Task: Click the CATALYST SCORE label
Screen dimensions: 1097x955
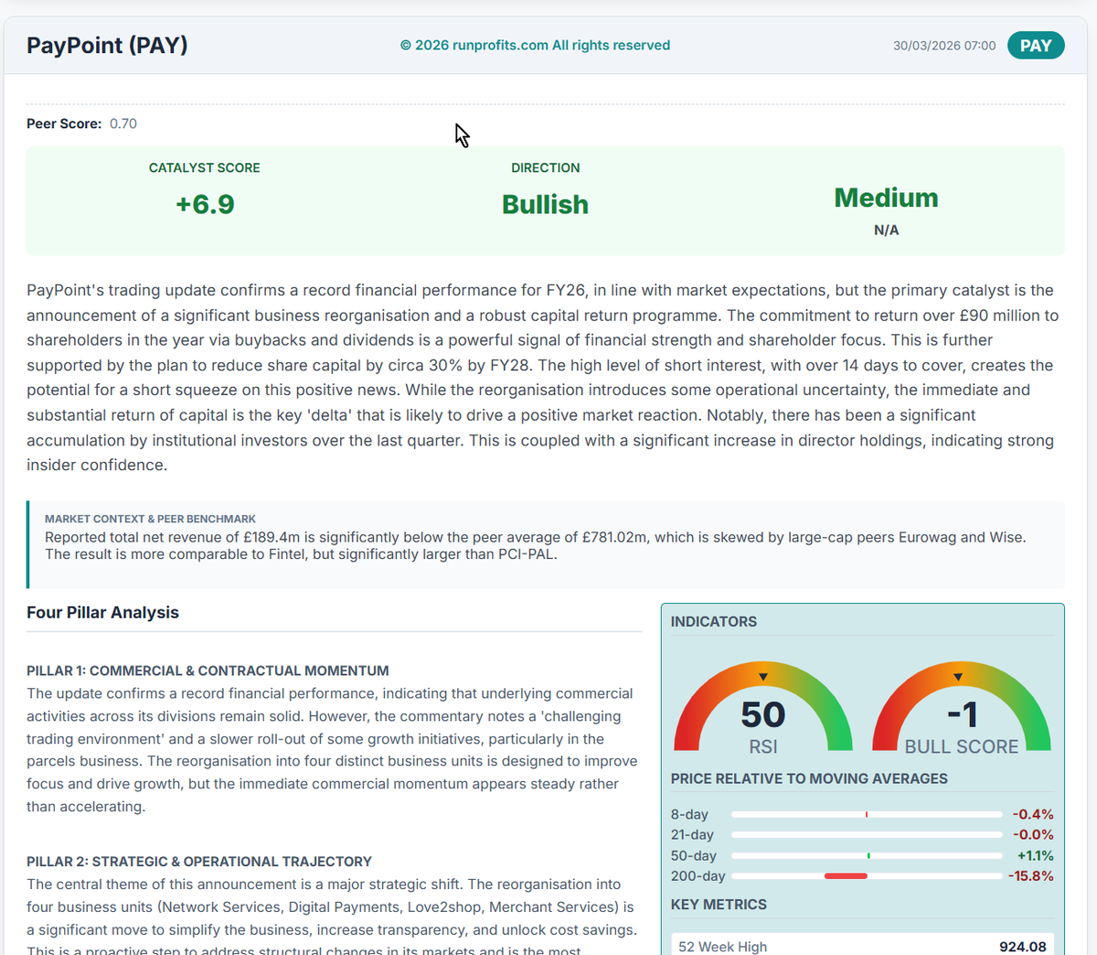Action: tap(205, 168)
